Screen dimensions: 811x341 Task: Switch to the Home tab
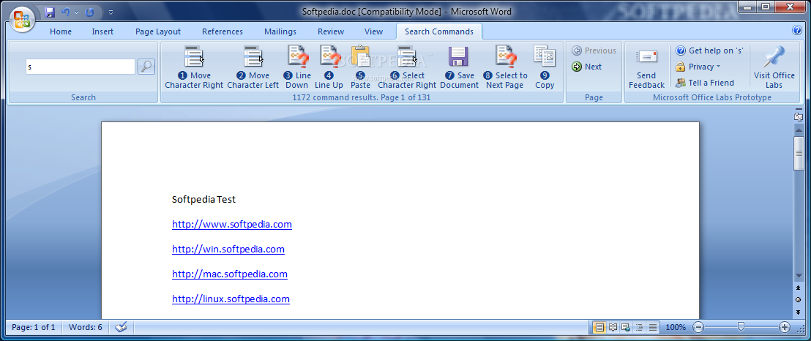click(x=61, y=31)
